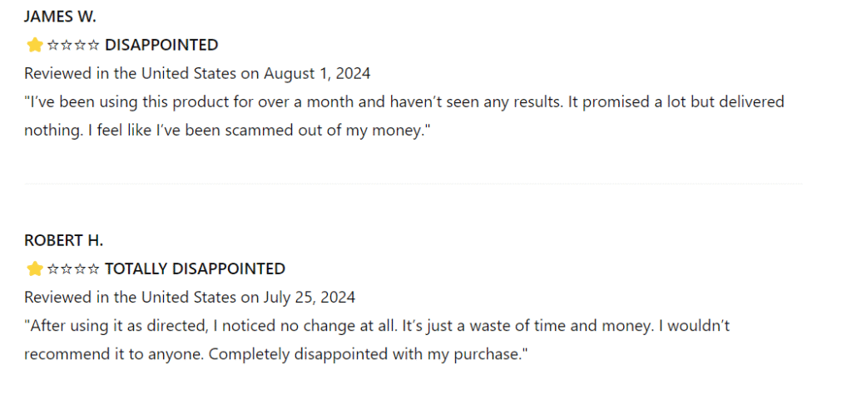
Task: Click the fourth star in Robert H.'s rating
Action: coord(81,269)
